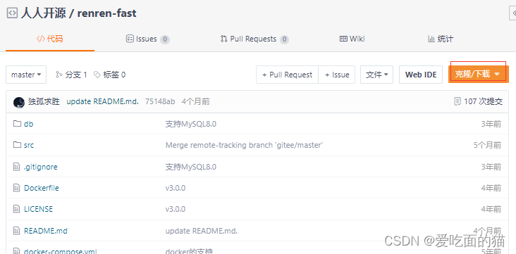Viewport: 516px width, 254px height.
Task: Click the tag icon beside 标签 0
Action: click(97, 75)
